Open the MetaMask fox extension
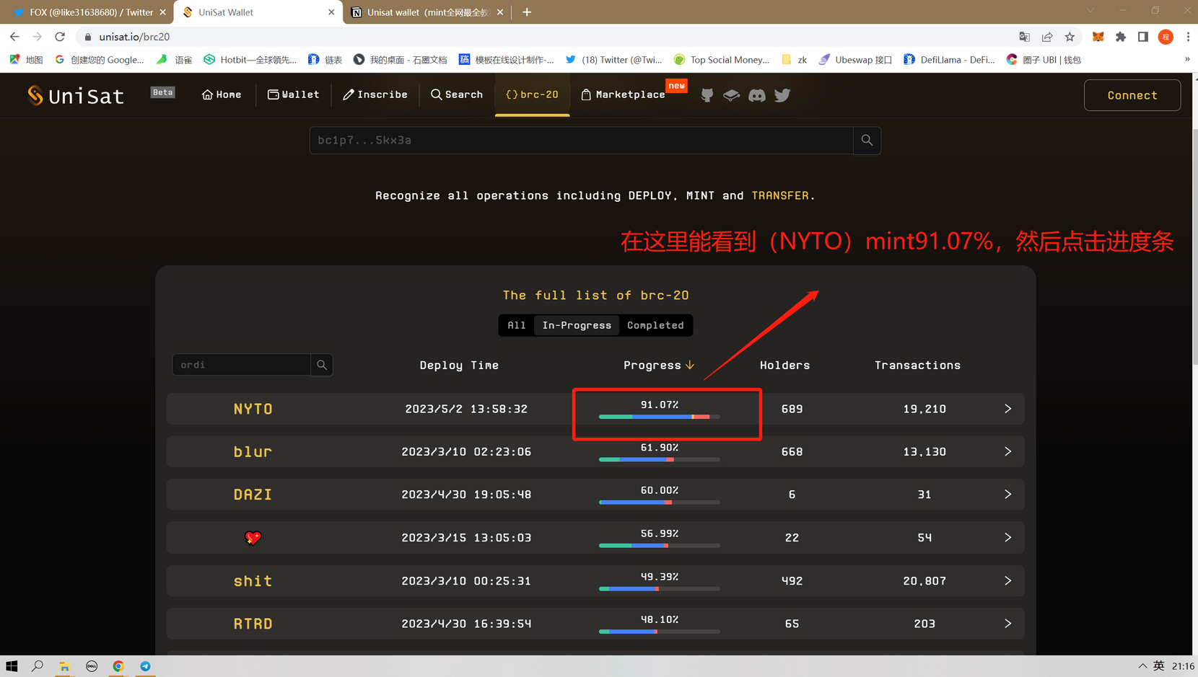This screenshot has height=677, width=1198. (x=1098, y=37)
